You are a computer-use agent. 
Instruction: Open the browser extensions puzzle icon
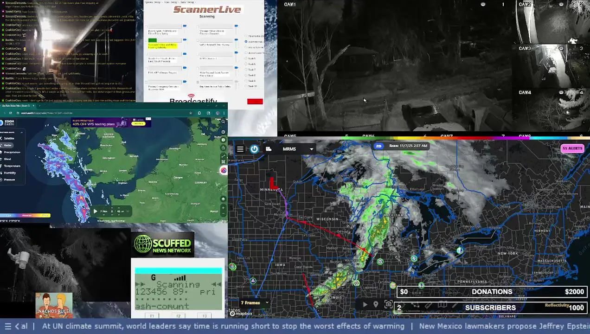point(199,113)
